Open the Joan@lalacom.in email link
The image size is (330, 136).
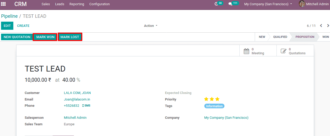(77, 99)
